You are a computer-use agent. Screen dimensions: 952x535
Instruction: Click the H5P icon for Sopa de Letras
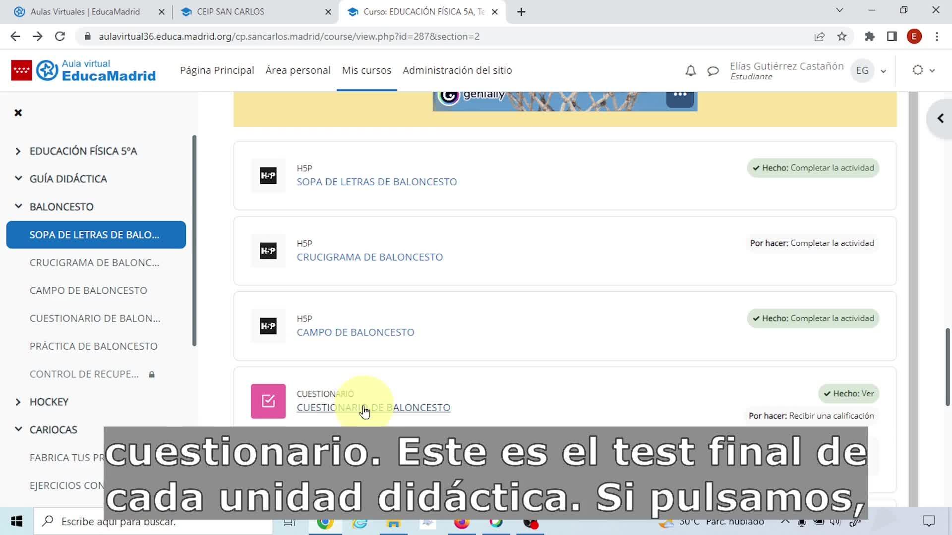(x=268, y=175)
